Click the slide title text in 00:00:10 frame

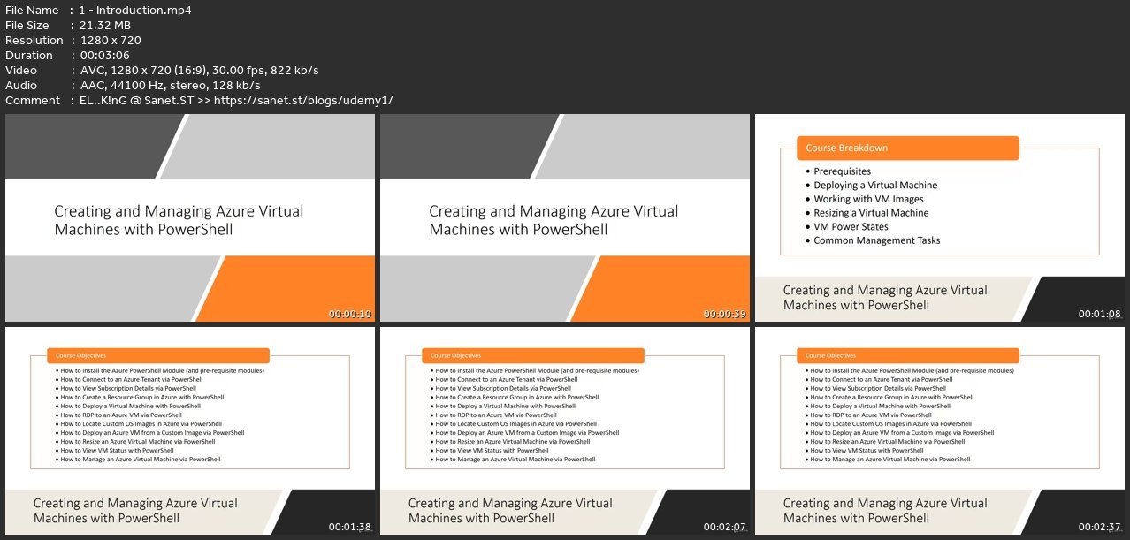(179, 220)
